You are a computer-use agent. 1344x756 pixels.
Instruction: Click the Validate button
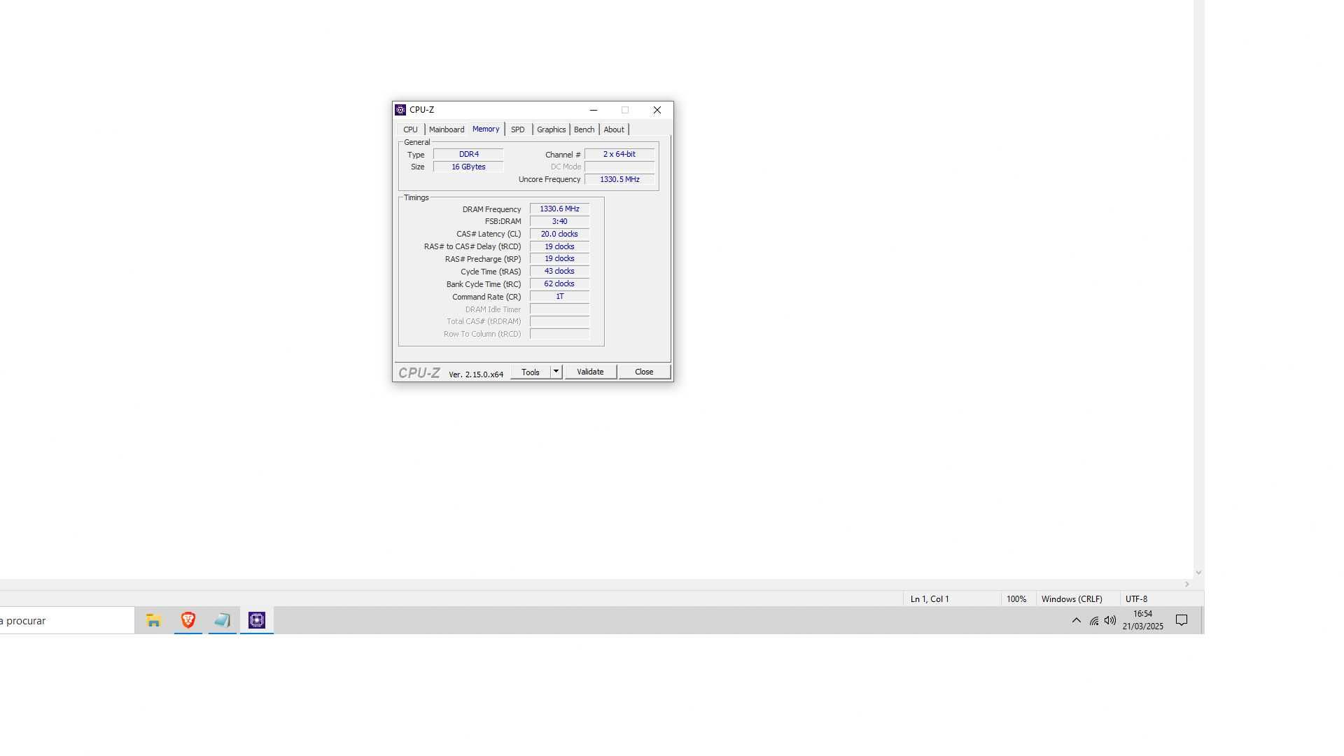(x=590, y=372)
